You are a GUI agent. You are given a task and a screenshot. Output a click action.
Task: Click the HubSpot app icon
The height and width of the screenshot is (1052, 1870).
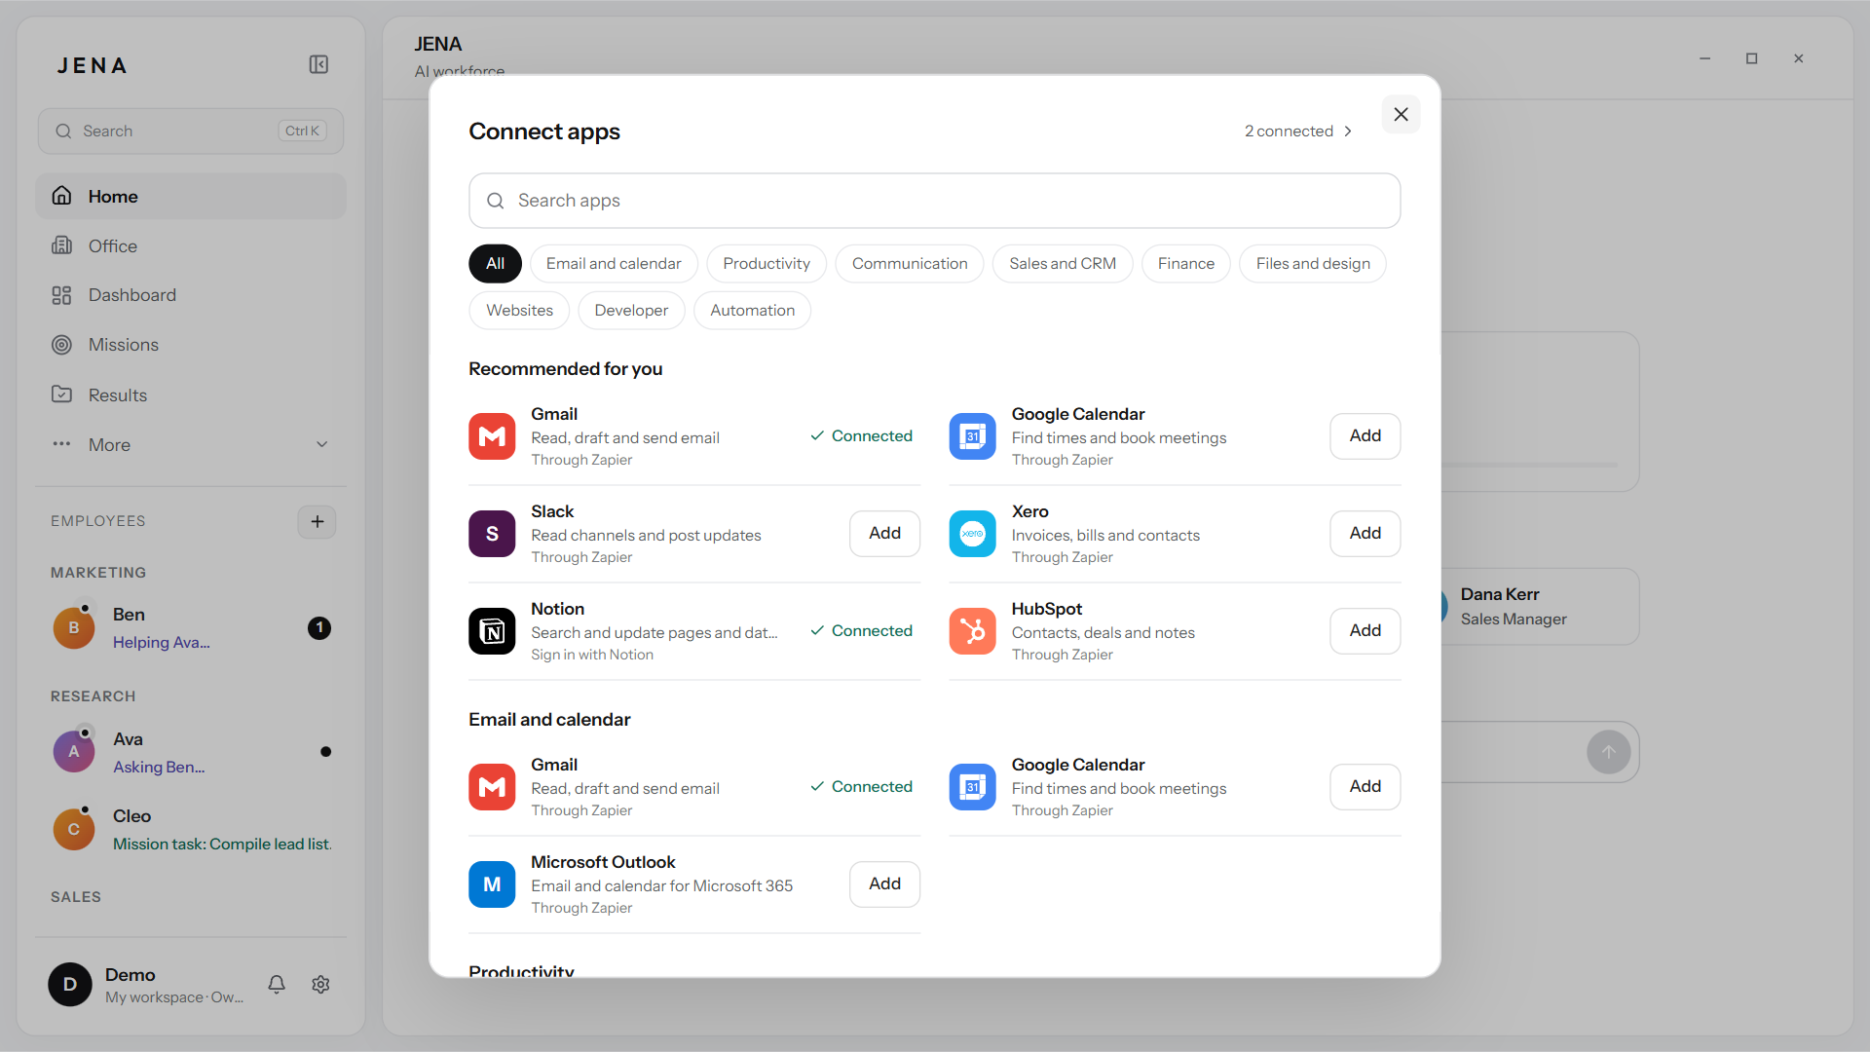[972, 631]
